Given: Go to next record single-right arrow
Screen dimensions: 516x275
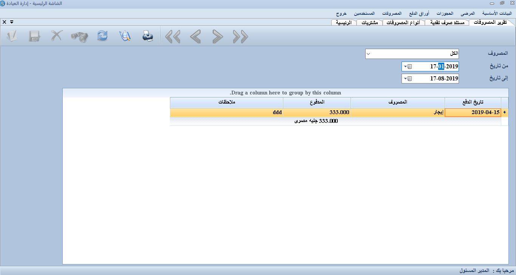Looking at the screenshot, I should 218,37.
